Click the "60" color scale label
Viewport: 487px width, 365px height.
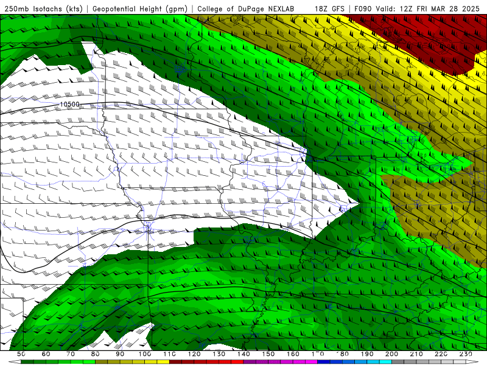pyautogui.click(x=46, y=354)
